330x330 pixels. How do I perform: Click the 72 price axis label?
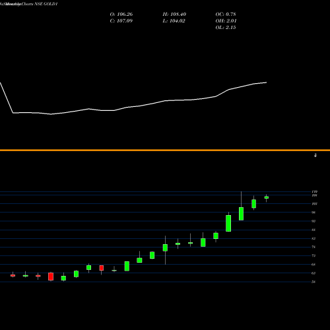click(x=313, y=255)
